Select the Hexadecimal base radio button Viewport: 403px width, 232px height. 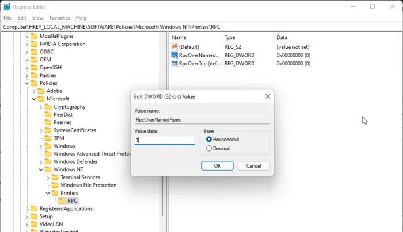click(209, 140)
